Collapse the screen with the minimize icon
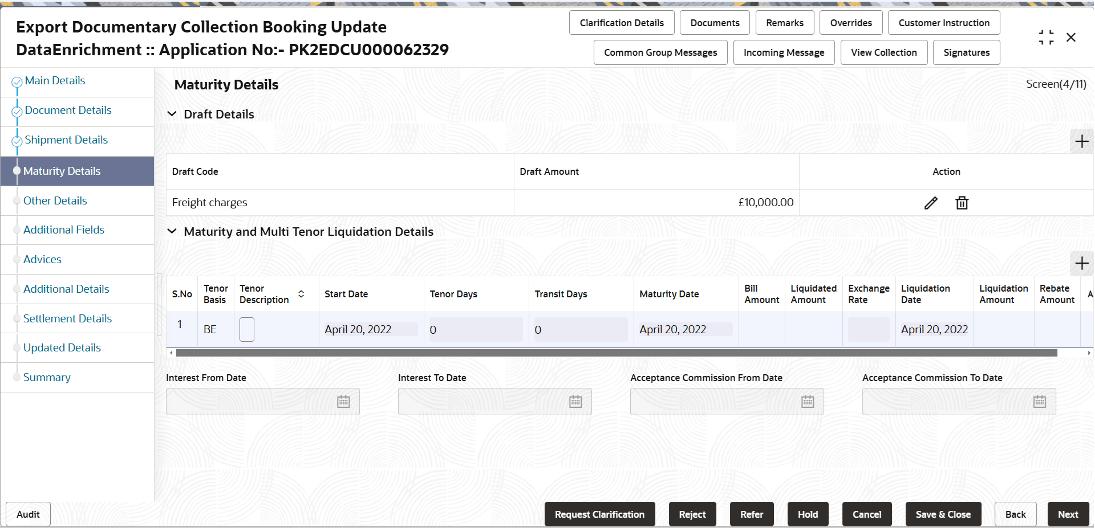 (x=1046, y=38)
